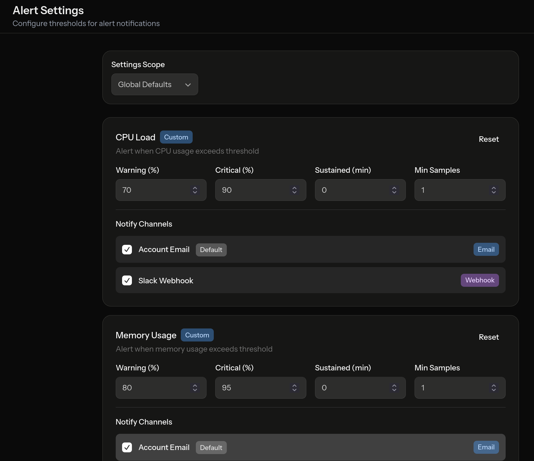Click the Custom badge beside CPU Load

[176, 137]
